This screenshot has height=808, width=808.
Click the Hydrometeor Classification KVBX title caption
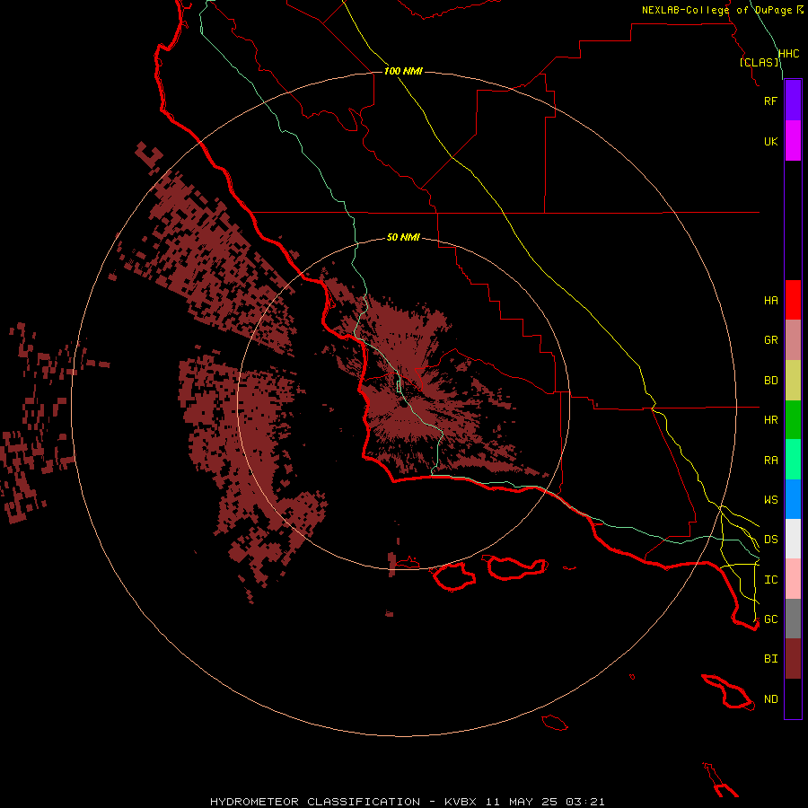point(407,802)
